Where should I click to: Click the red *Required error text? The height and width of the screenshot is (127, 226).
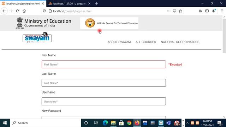click(175, 64)
